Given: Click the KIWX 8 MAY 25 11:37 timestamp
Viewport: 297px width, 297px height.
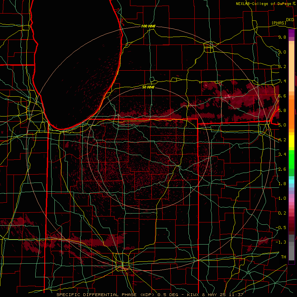Looking at the screenshot, I should coord(215,295).
